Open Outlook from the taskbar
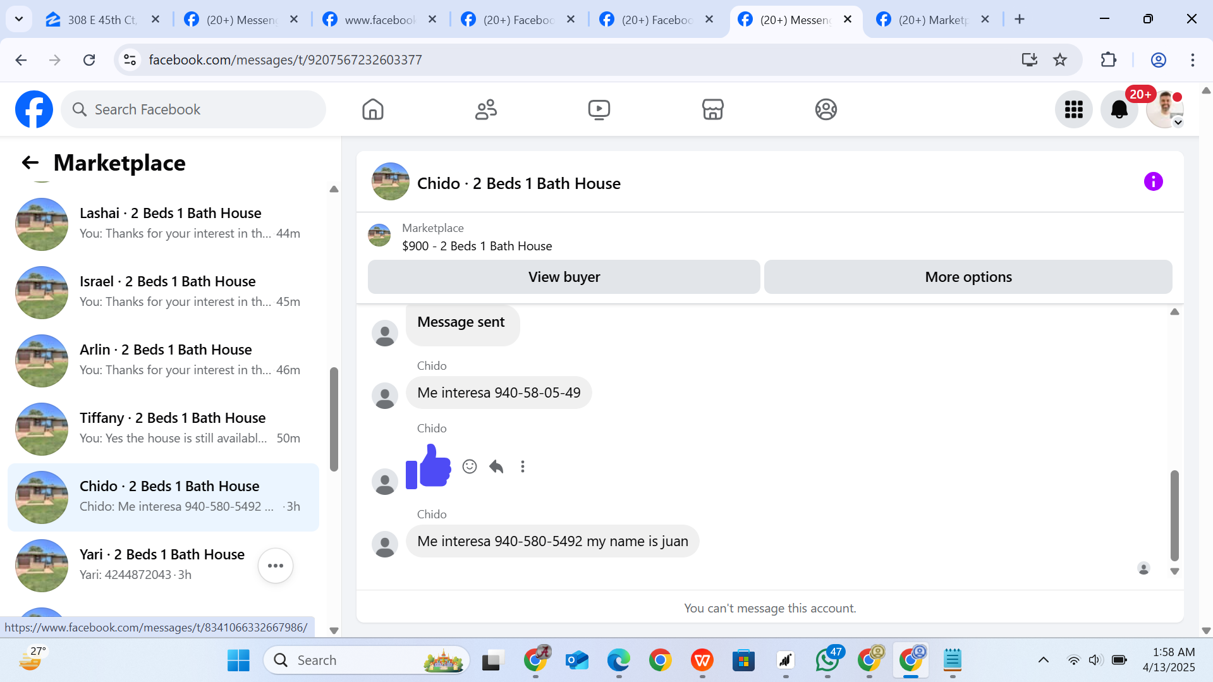This screenshot has height=682, width=1213. (577, 661)
